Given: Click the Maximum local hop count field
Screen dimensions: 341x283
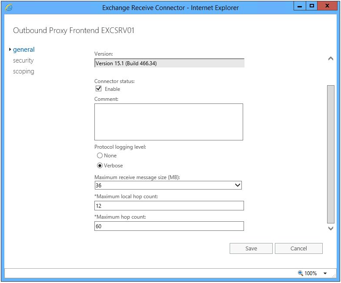Looking at the screenshot, I should pyautogui.click(x=169, y=206).
